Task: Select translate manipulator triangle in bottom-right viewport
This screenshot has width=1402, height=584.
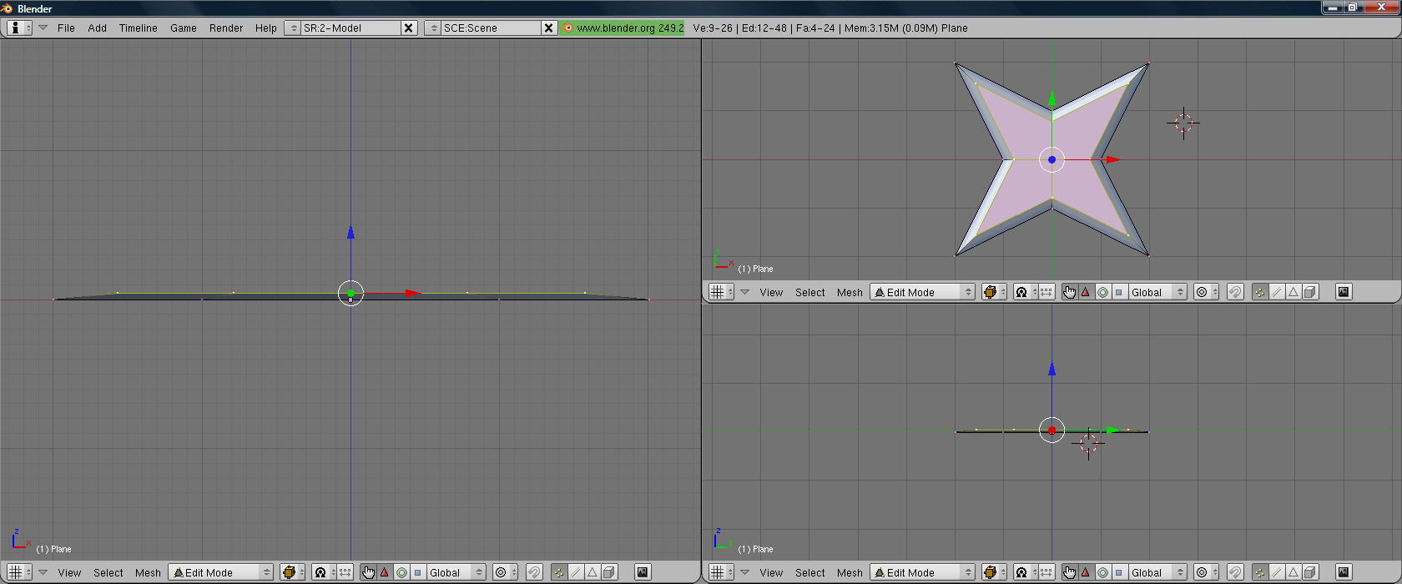Action: coord(1085,572)
